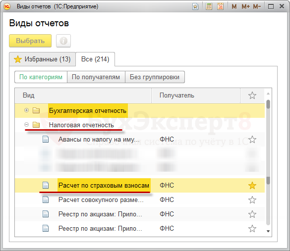Click the M memory button
The height and width of the screenshot is (251, 290).
pos(234,6)
